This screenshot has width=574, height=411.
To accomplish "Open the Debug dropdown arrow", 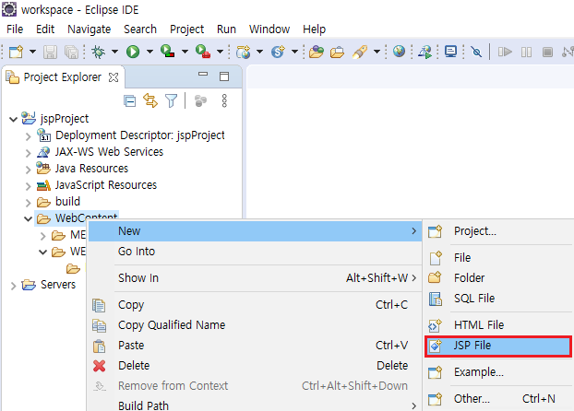I will 114,52.
